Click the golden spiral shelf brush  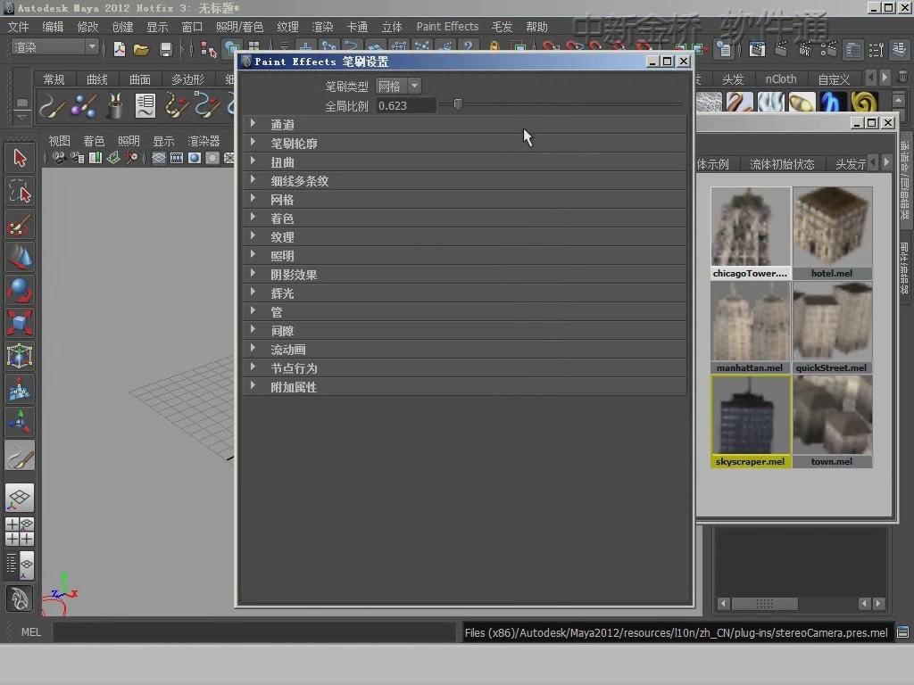pos(864,103)
